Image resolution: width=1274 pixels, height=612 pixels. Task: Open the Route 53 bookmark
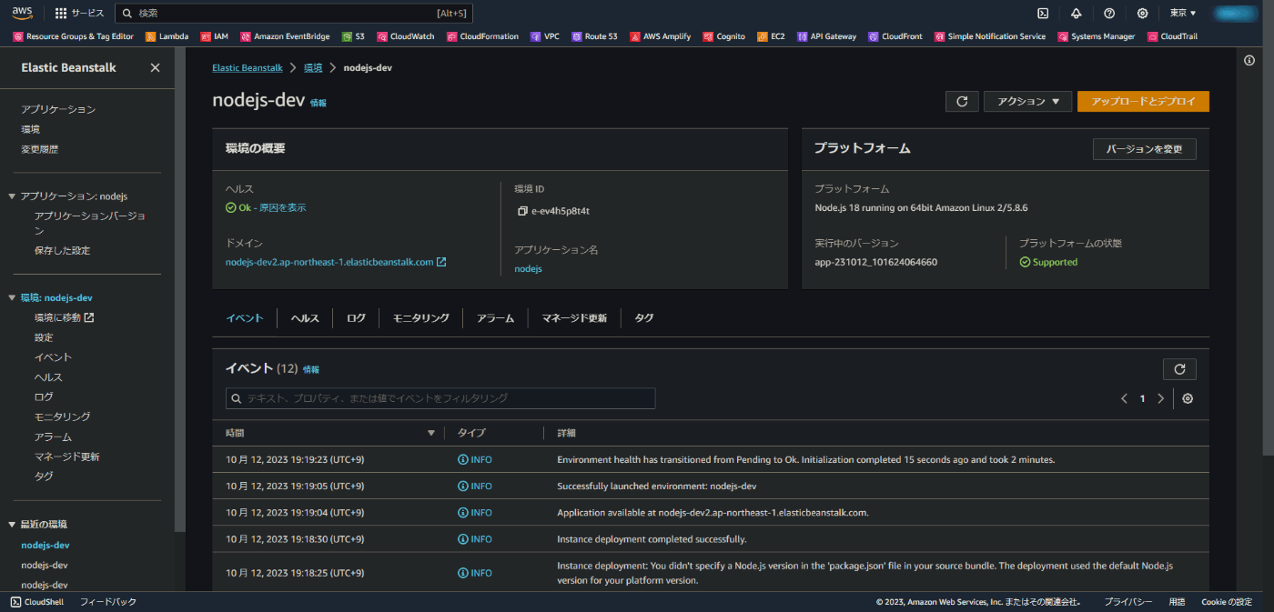click(594, 36)
